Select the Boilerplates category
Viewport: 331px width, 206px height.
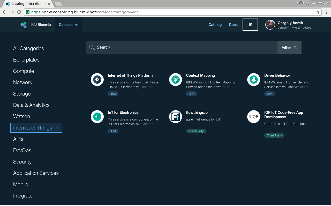[26, 60]
